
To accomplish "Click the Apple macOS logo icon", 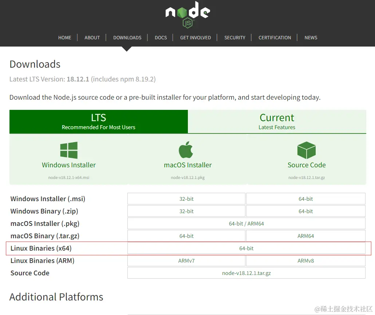I will 186,149.
